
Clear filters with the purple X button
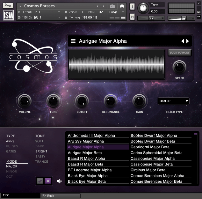48,181
